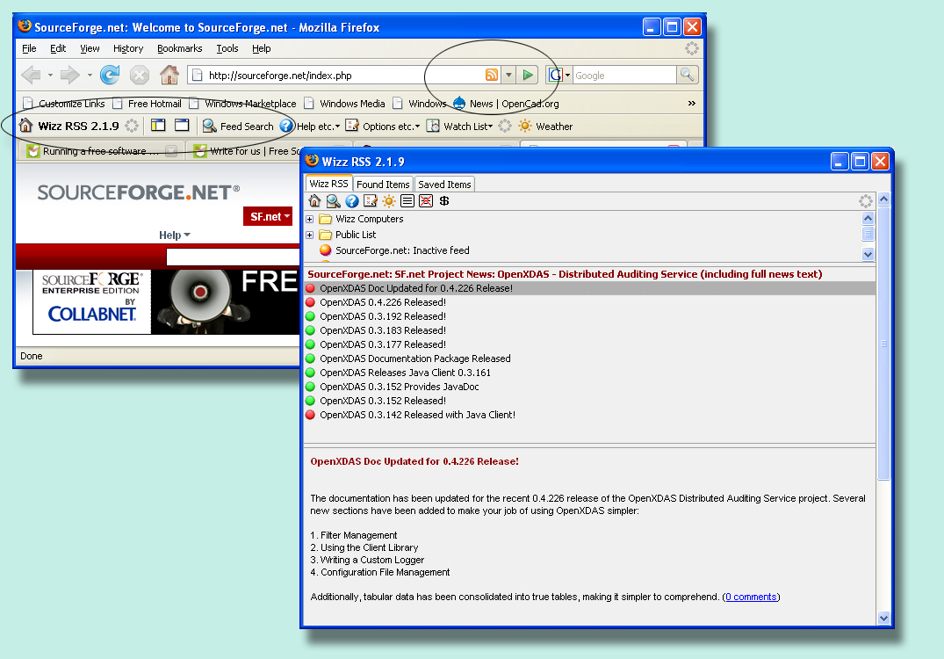
Task: Open the Free Hotmail bookmark
Action: (148, 104)
